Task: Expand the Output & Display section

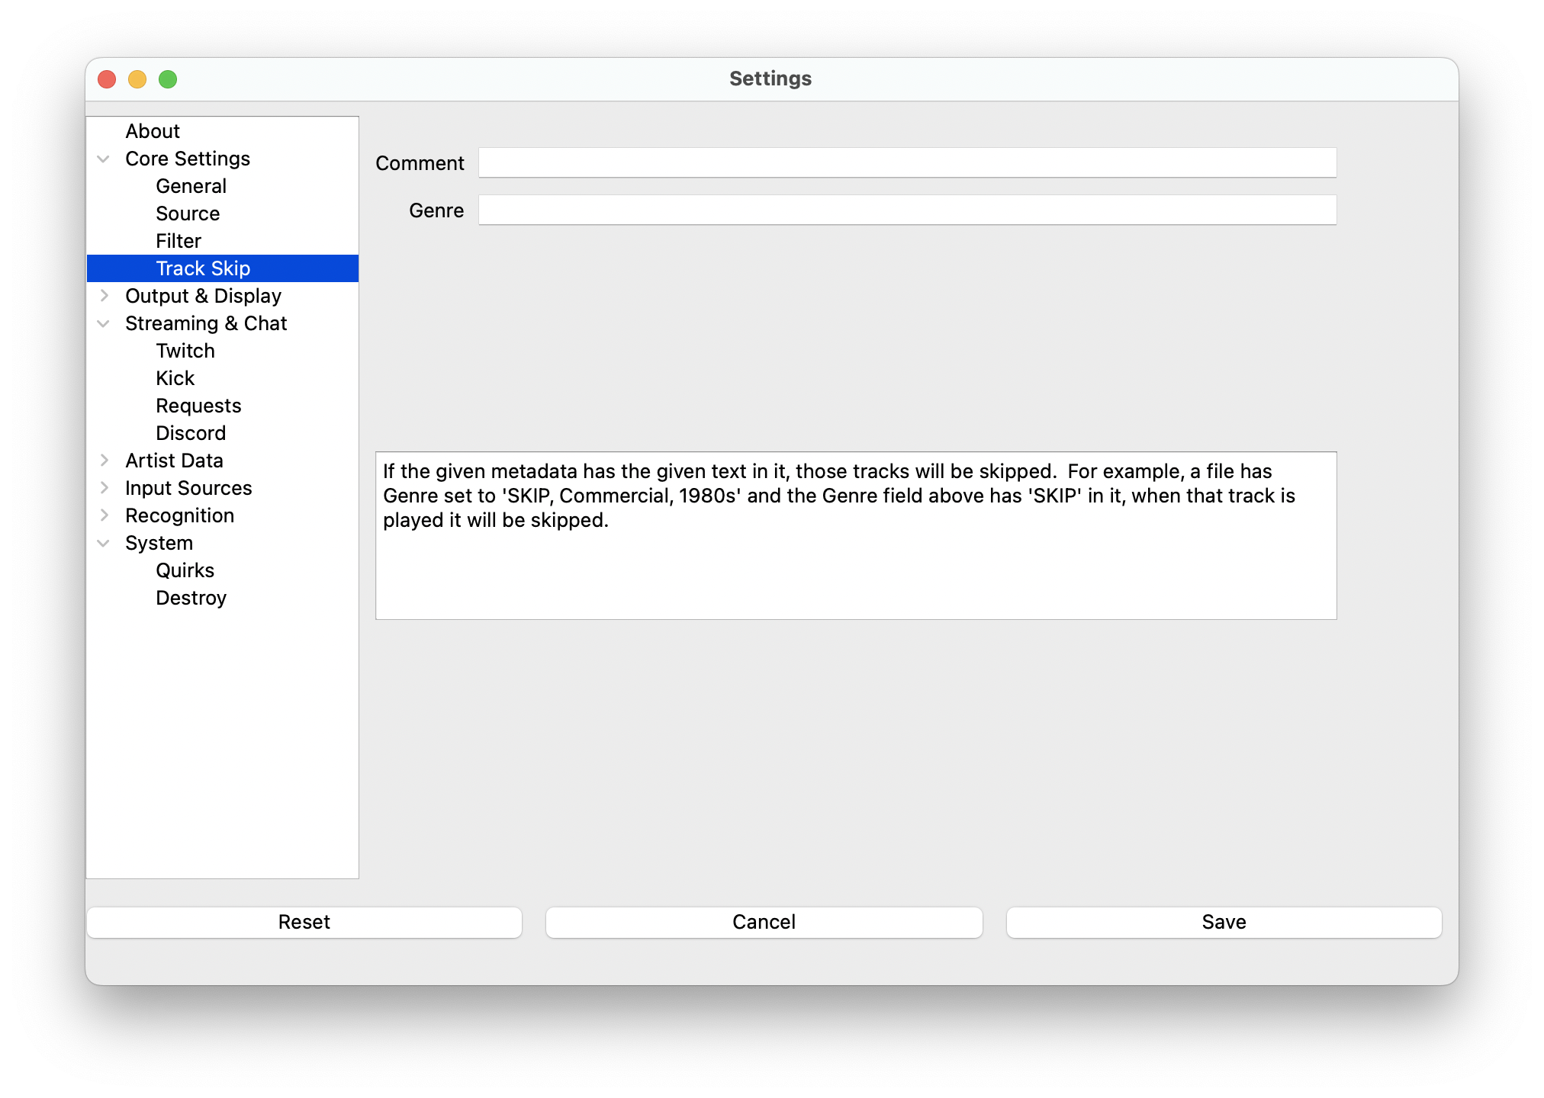Action: pos(104,296)
